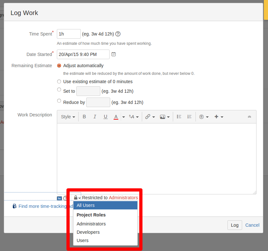Viewport: 268px width, 251px height.
Task: Open the Date Started calendar picker icon
Action: 113,54
